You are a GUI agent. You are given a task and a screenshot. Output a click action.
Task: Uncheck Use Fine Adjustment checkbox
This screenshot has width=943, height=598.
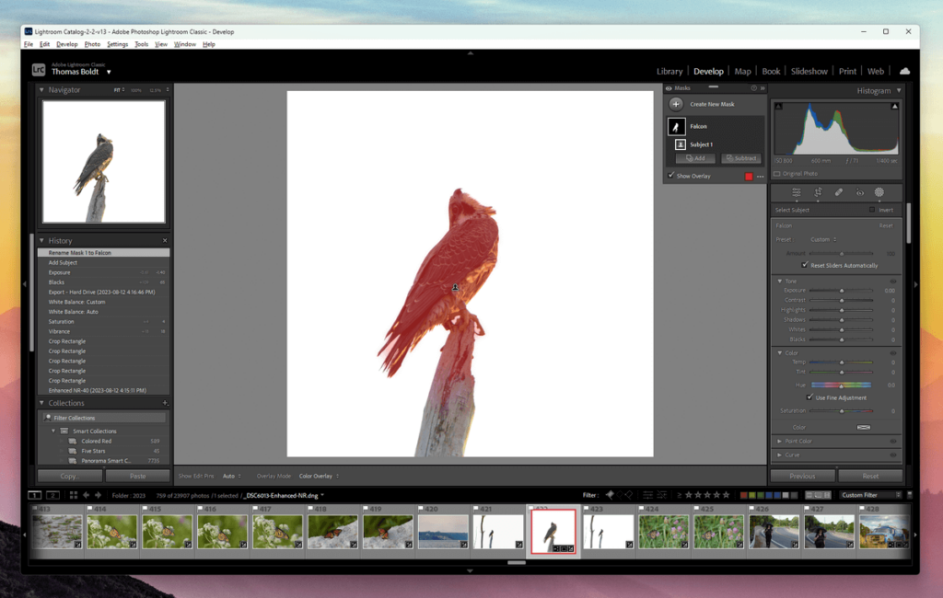coord(809,397)
